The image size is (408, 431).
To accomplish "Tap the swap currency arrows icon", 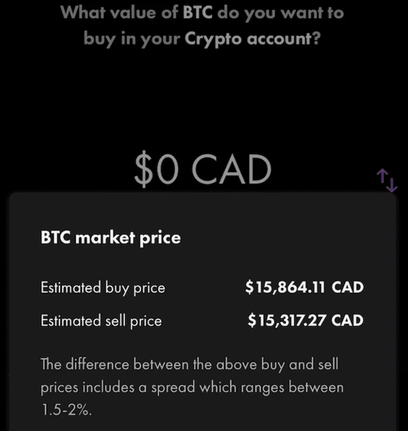I will click(387, 180).
